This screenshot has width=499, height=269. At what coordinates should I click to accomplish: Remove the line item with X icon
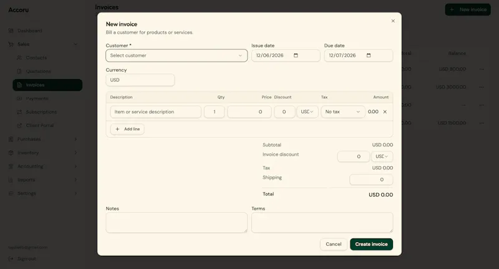tap(385, 112)
